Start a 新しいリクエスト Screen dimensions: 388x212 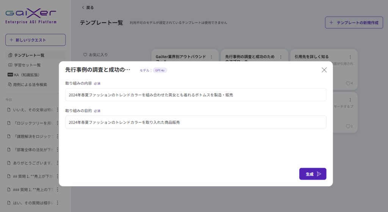pos(35,40)
